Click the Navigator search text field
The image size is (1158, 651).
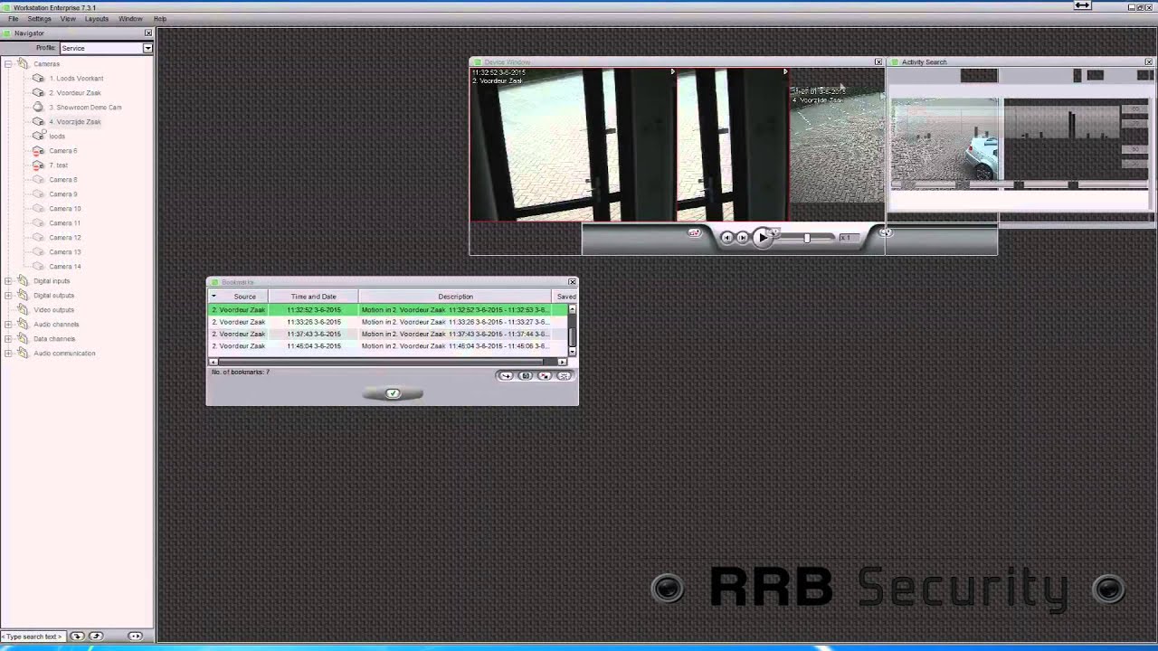click(x=33, y=637)
